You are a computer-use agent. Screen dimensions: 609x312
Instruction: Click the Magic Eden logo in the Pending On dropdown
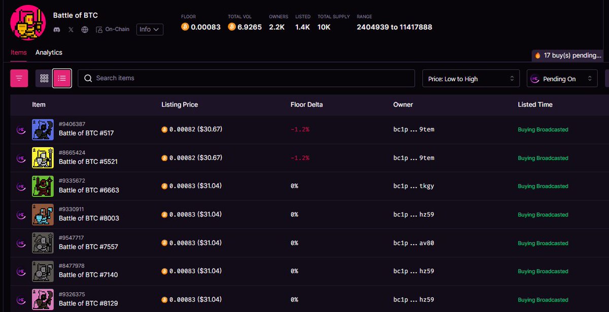534,79
